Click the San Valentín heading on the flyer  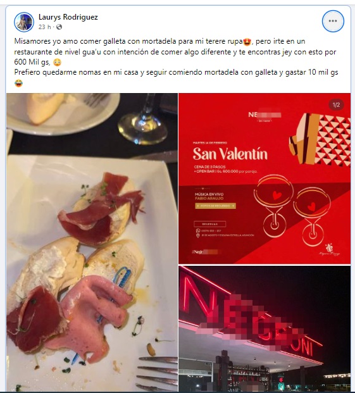point(230,154)
